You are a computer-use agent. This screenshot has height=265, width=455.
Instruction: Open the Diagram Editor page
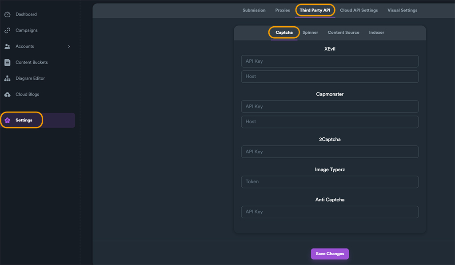point(30,78)
